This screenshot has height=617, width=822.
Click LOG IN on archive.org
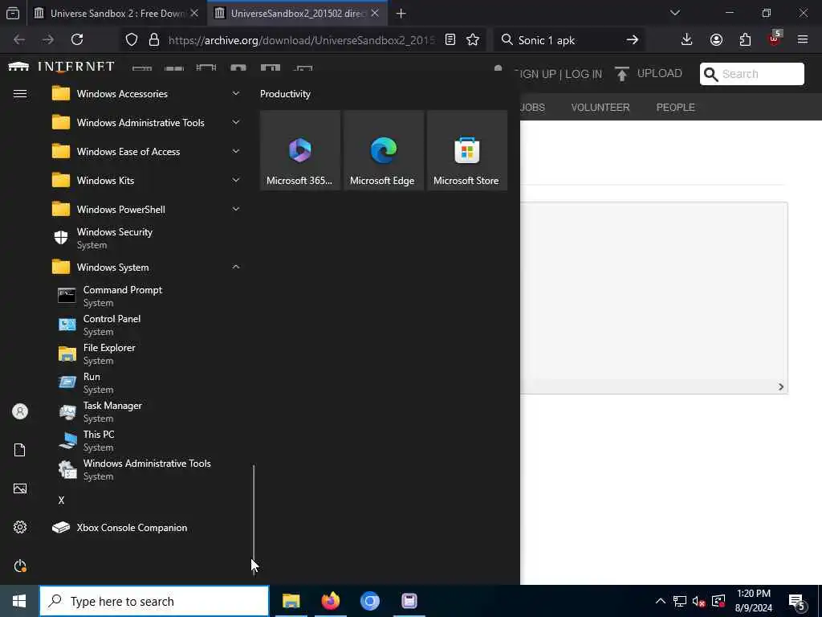pyautogui.click(x=584, y=74)
